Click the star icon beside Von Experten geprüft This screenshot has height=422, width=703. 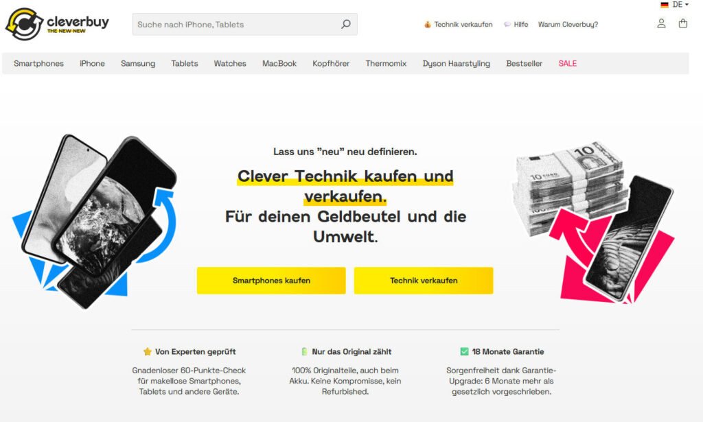tap(148, 351)
